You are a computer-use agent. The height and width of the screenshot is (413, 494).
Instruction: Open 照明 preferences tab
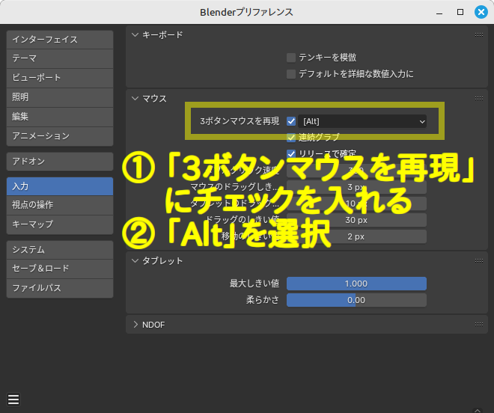[60, 97]
